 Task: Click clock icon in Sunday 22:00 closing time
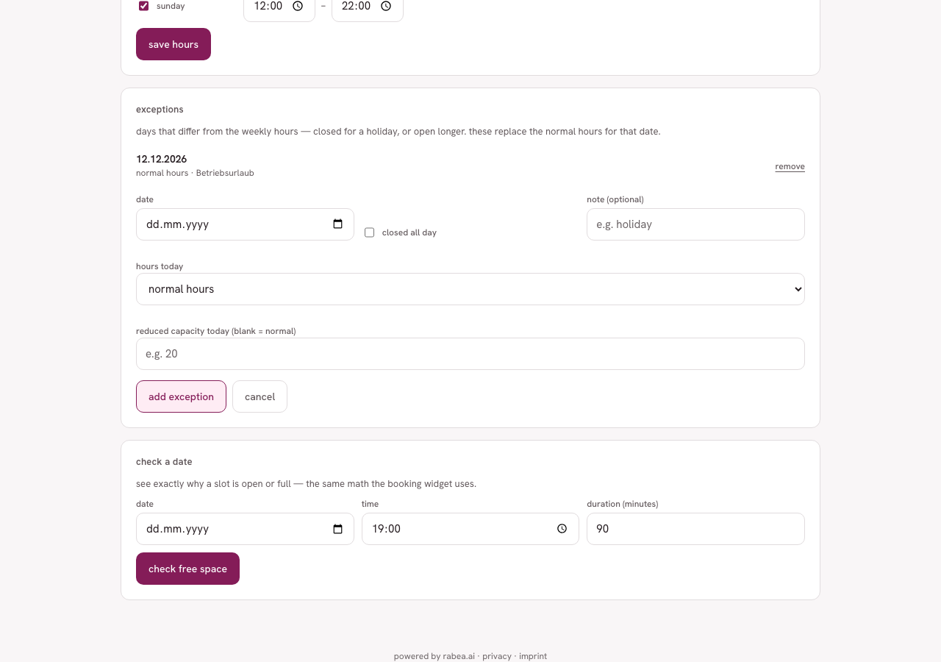click(x=386, y=6)
